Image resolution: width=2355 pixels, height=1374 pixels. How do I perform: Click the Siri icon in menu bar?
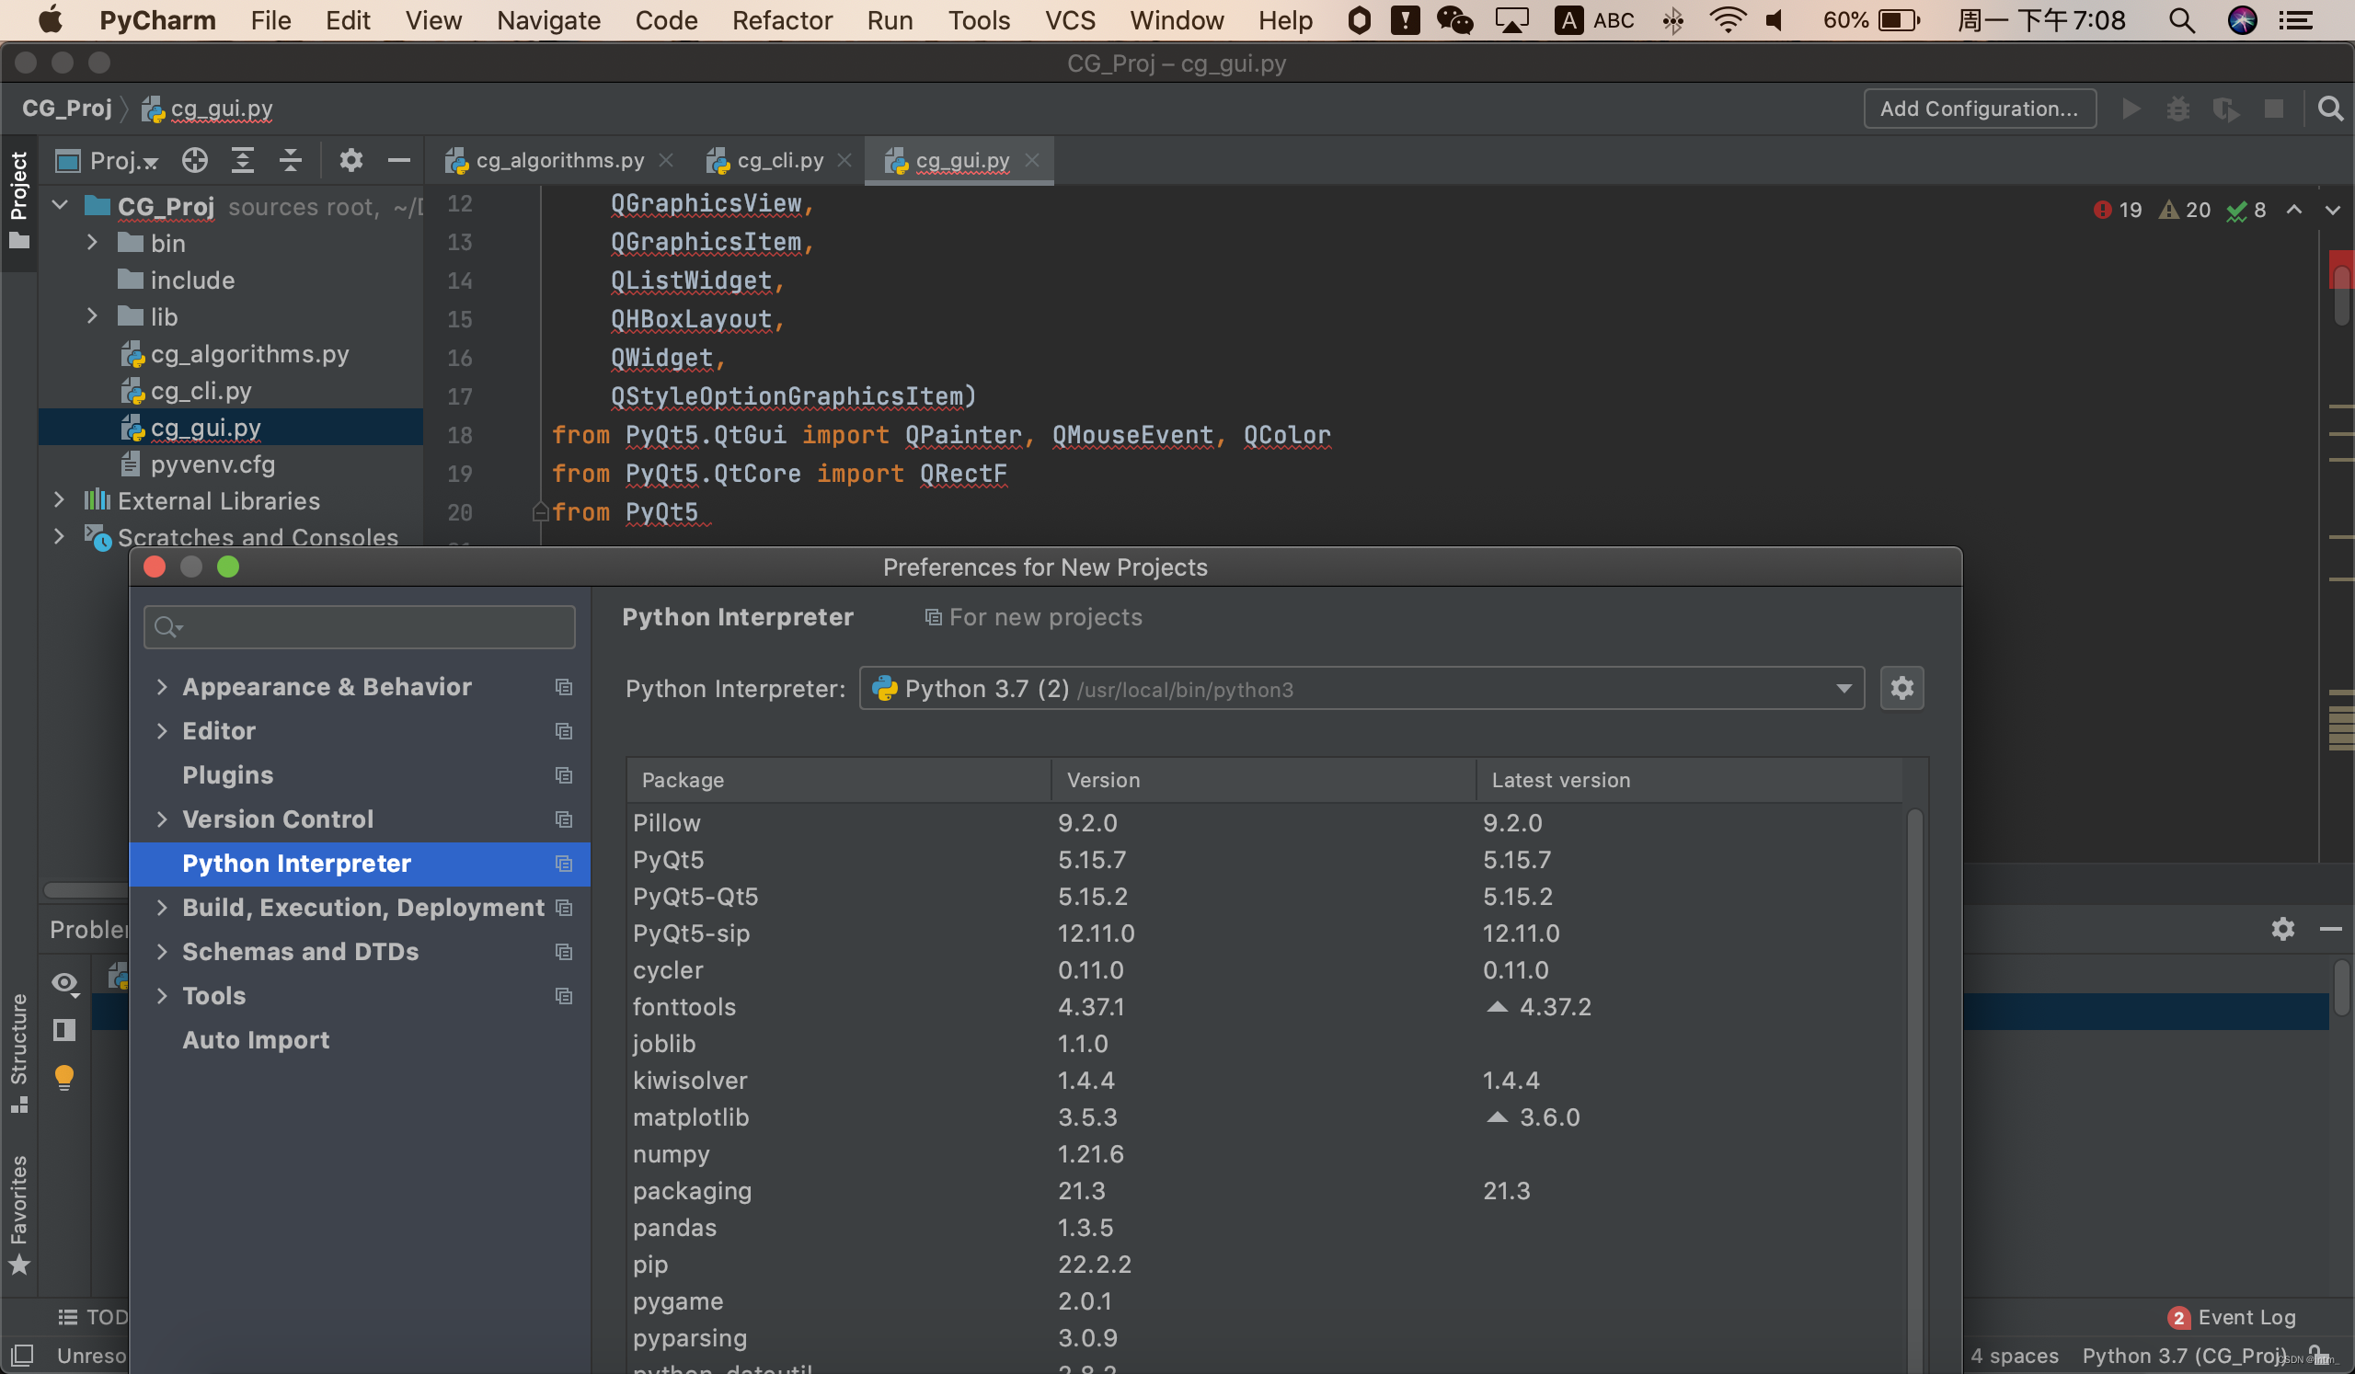(x=2243, y=20)
